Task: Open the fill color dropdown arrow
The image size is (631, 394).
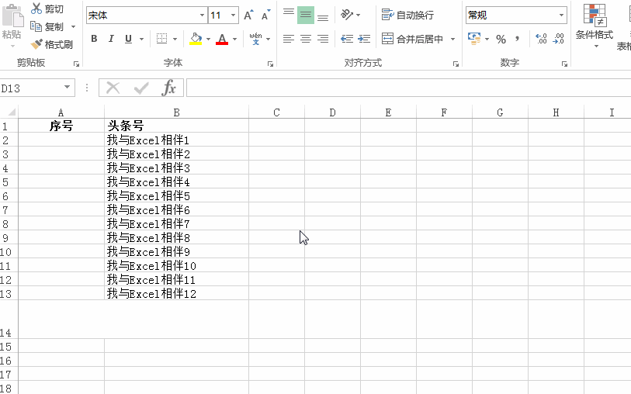Action: [208, 39]
